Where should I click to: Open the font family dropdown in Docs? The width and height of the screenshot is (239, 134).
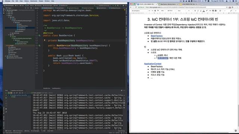[x=182, y=11]
